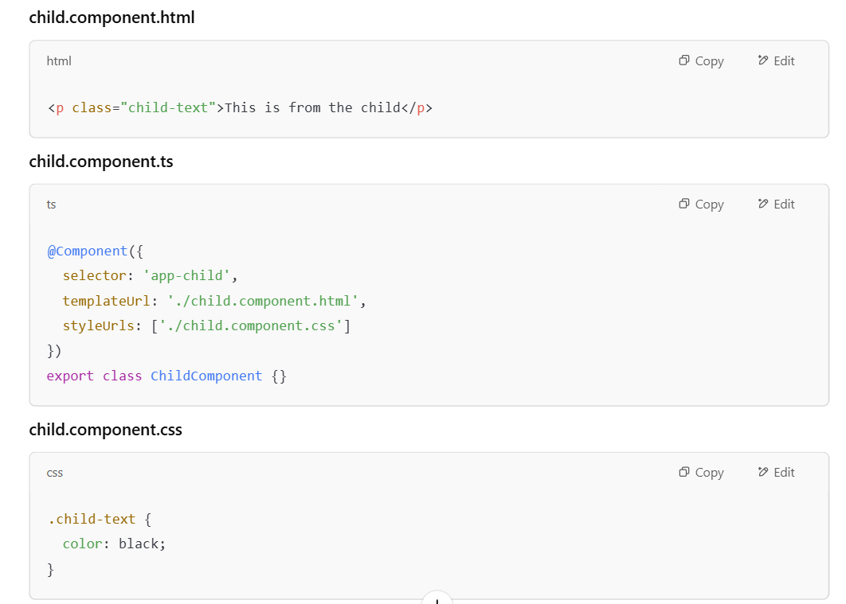Select the child.component.html heading

(x=112, y=17)
